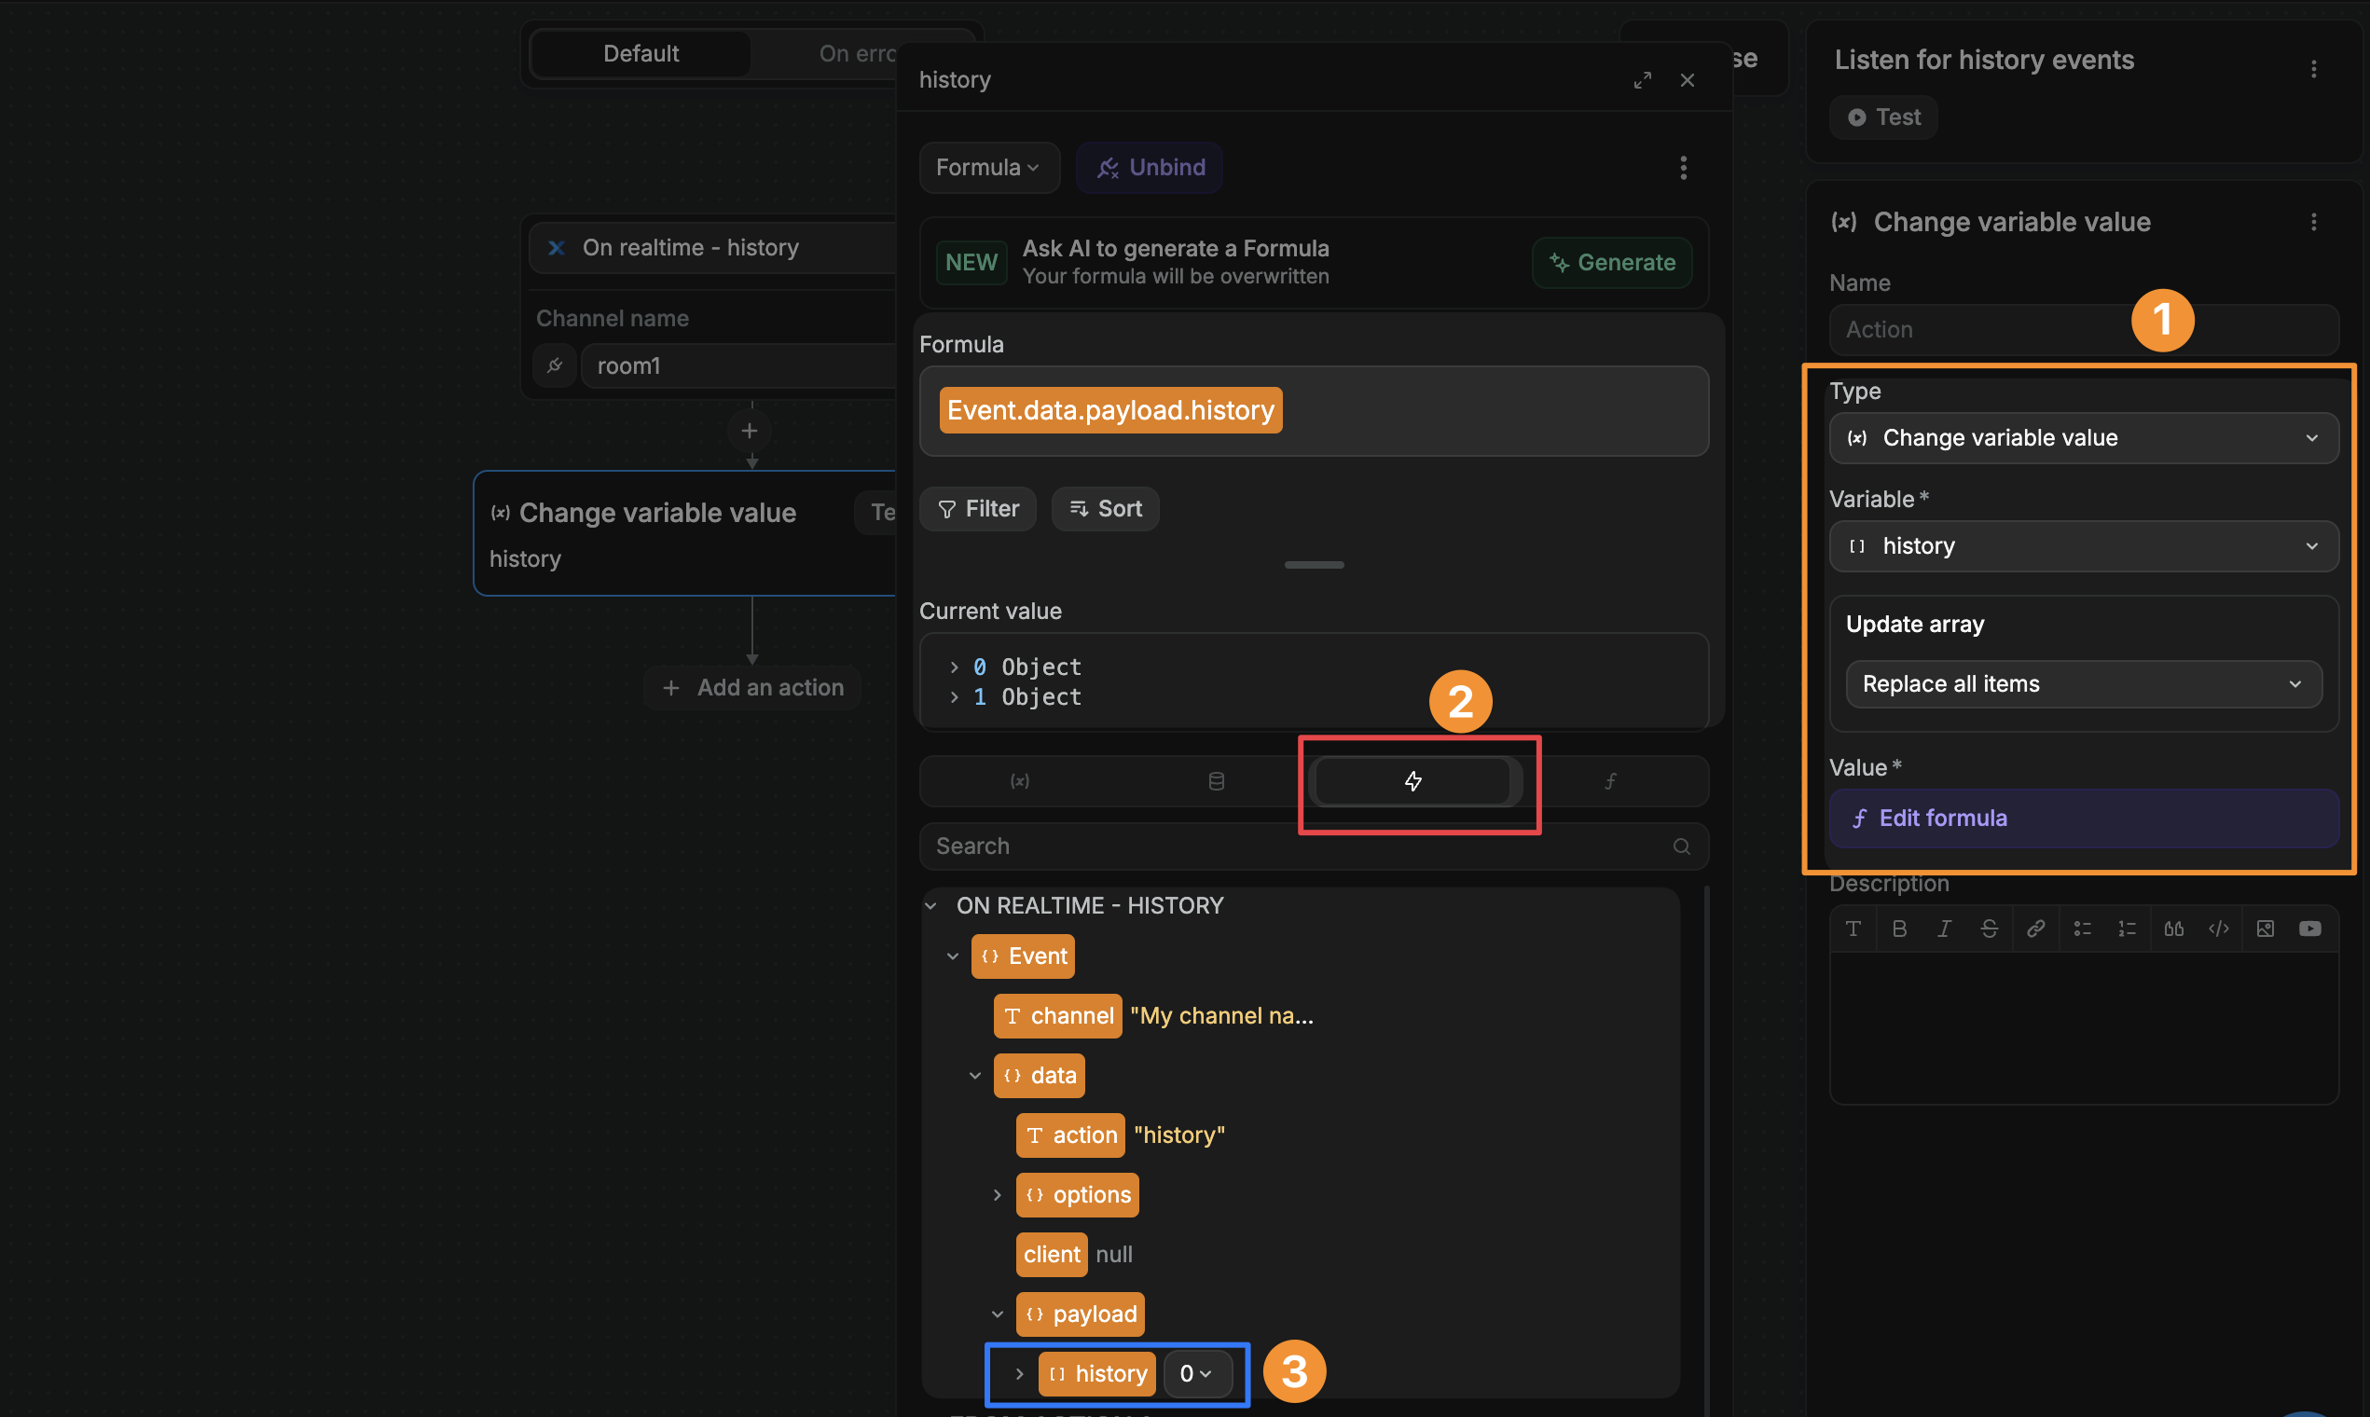Click the Generate AI formula button
The height and width of the screenshot is (1417, 2370).
pos(1611,263)
